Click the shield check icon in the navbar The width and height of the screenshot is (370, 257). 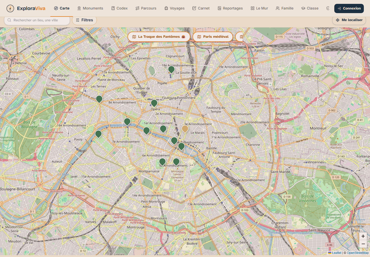coord(328,8)
